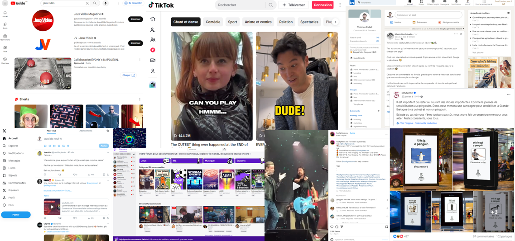Click the TikTok search magnifier icon
Image resolution: width=515 pixels, height=241 pixels.
[x=271, y=5]
